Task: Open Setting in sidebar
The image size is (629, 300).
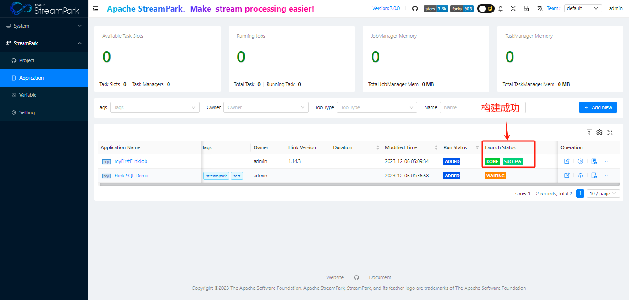Action: tap(44, 112)
